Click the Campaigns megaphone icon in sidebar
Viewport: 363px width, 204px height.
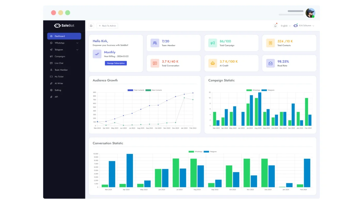51,56
